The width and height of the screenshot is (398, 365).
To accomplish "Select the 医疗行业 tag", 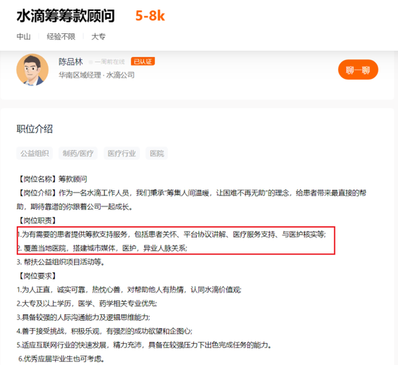I will pyautogui.click(x=122, y=153).
